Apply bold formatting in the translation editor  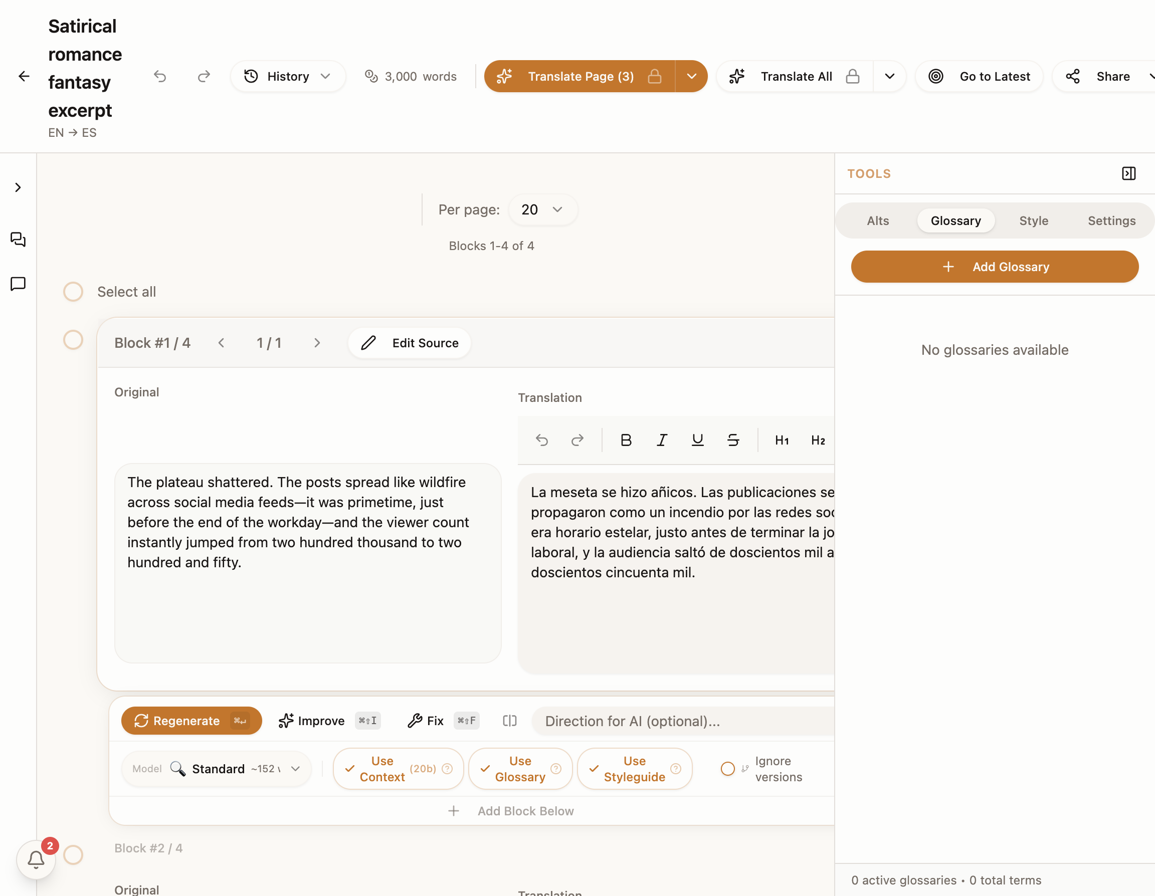coord(626,440)
